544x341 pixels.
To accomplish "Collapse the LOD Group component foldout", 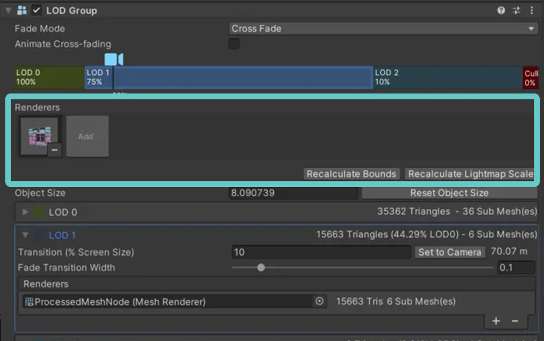I will coord(8,11).
